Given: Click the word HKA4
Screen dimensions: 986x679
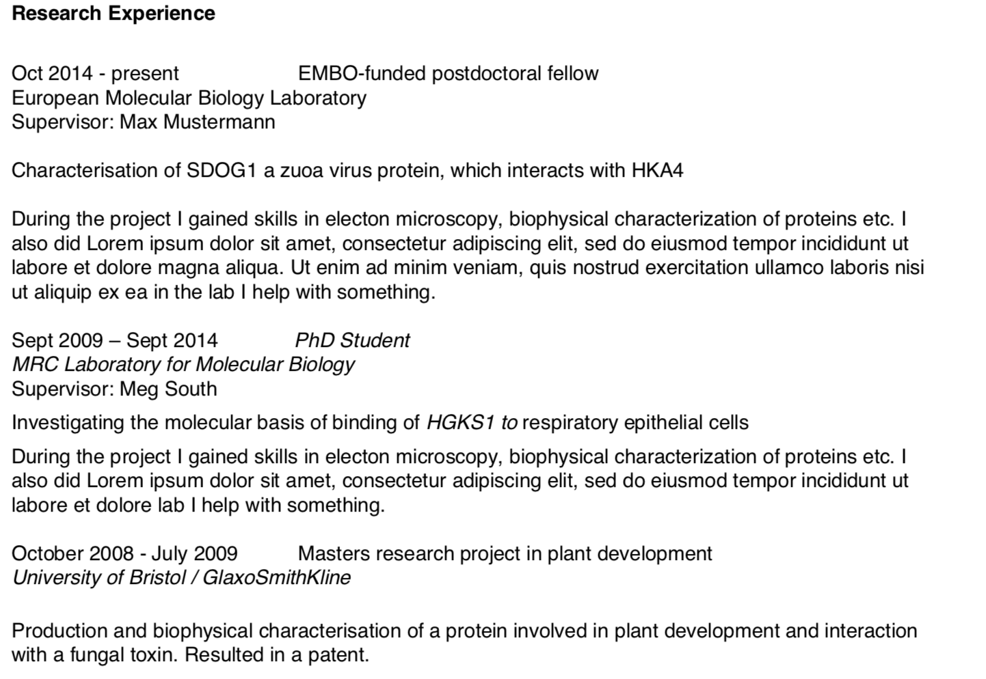Looking at the screenshot, I should click(x=657, y=171).
